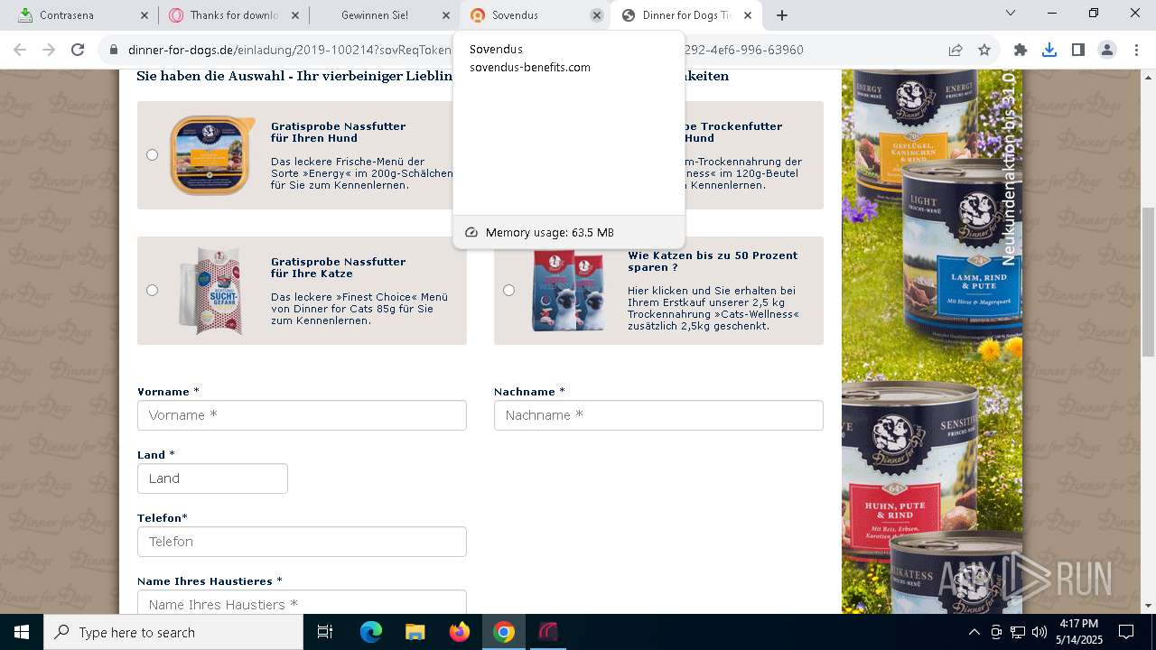Share this page icon
The width and height of the screenshot is (1156, 650).
956,50
